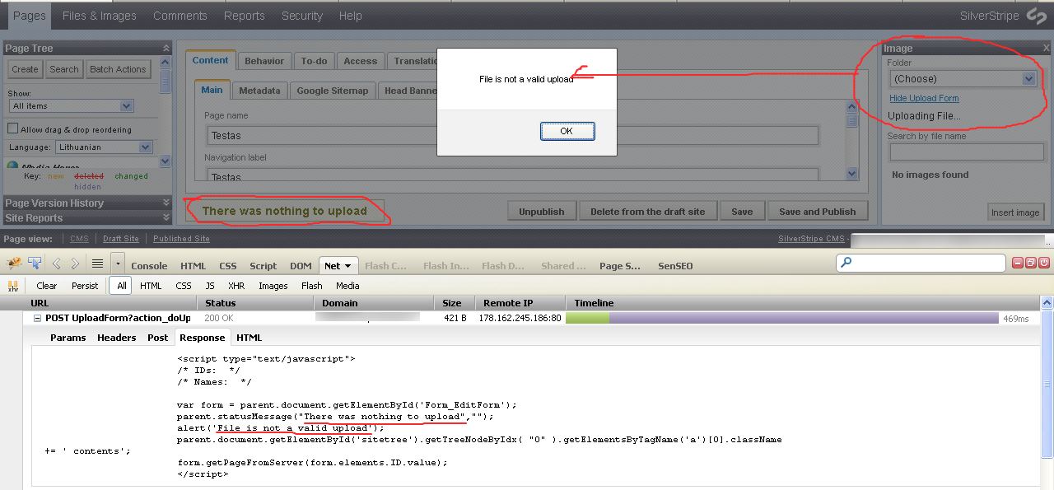1054x490 pixels.
Task: Deactivate Firebug with red power button
Action: click(1042, 263)
